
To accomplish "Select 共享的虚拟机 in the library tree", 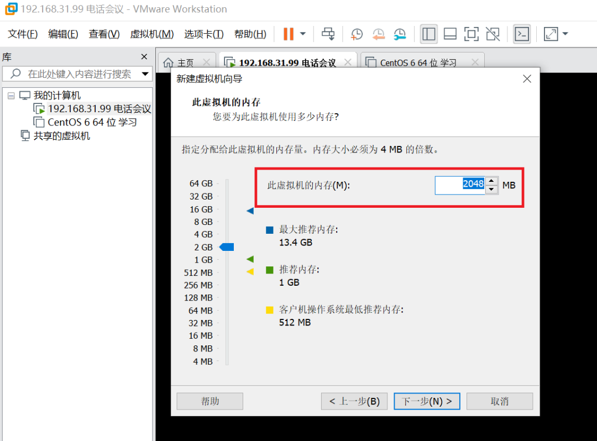I will tap(62, 136).
